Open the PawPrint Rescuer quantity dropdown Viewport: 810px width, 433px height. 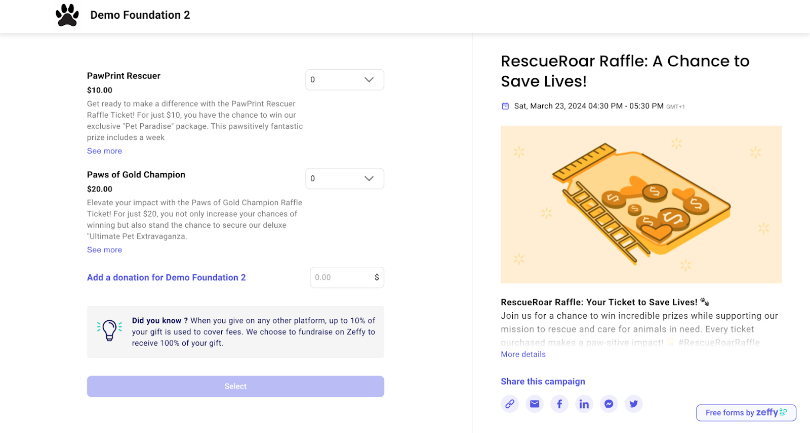(344, 79)
